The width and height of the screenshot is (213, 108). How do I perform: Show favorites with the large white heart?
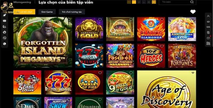coord(193,12)
